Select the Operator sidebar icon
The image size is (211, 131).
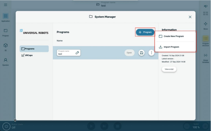[x=6, y=61]
